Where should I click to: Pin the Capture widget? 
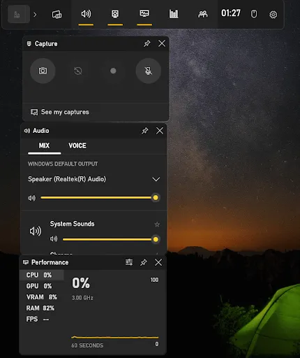coord(147,43)
